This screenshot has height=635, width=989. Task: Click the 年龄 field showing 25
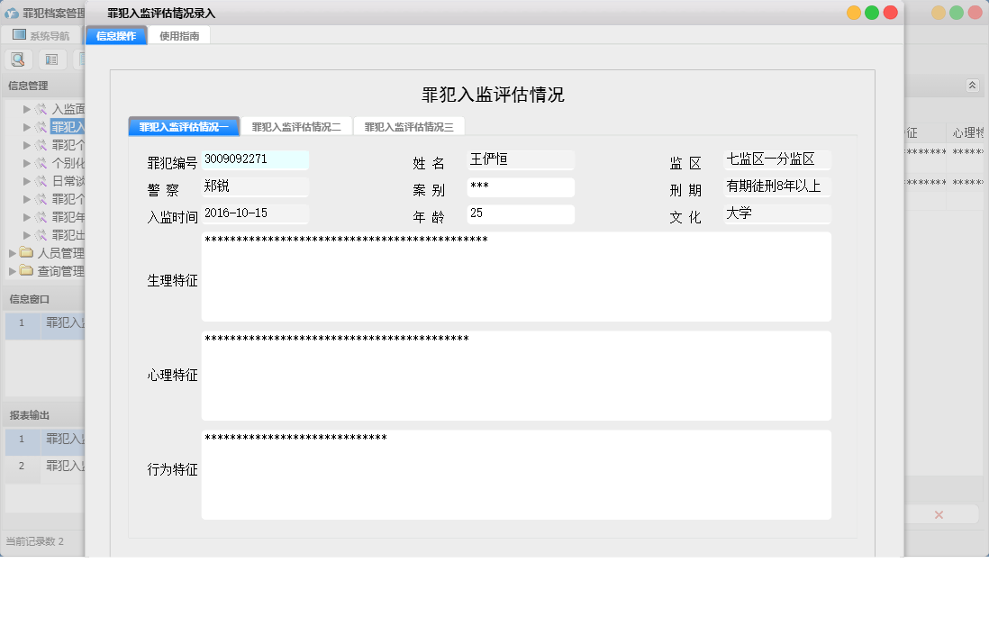(521, 214)
